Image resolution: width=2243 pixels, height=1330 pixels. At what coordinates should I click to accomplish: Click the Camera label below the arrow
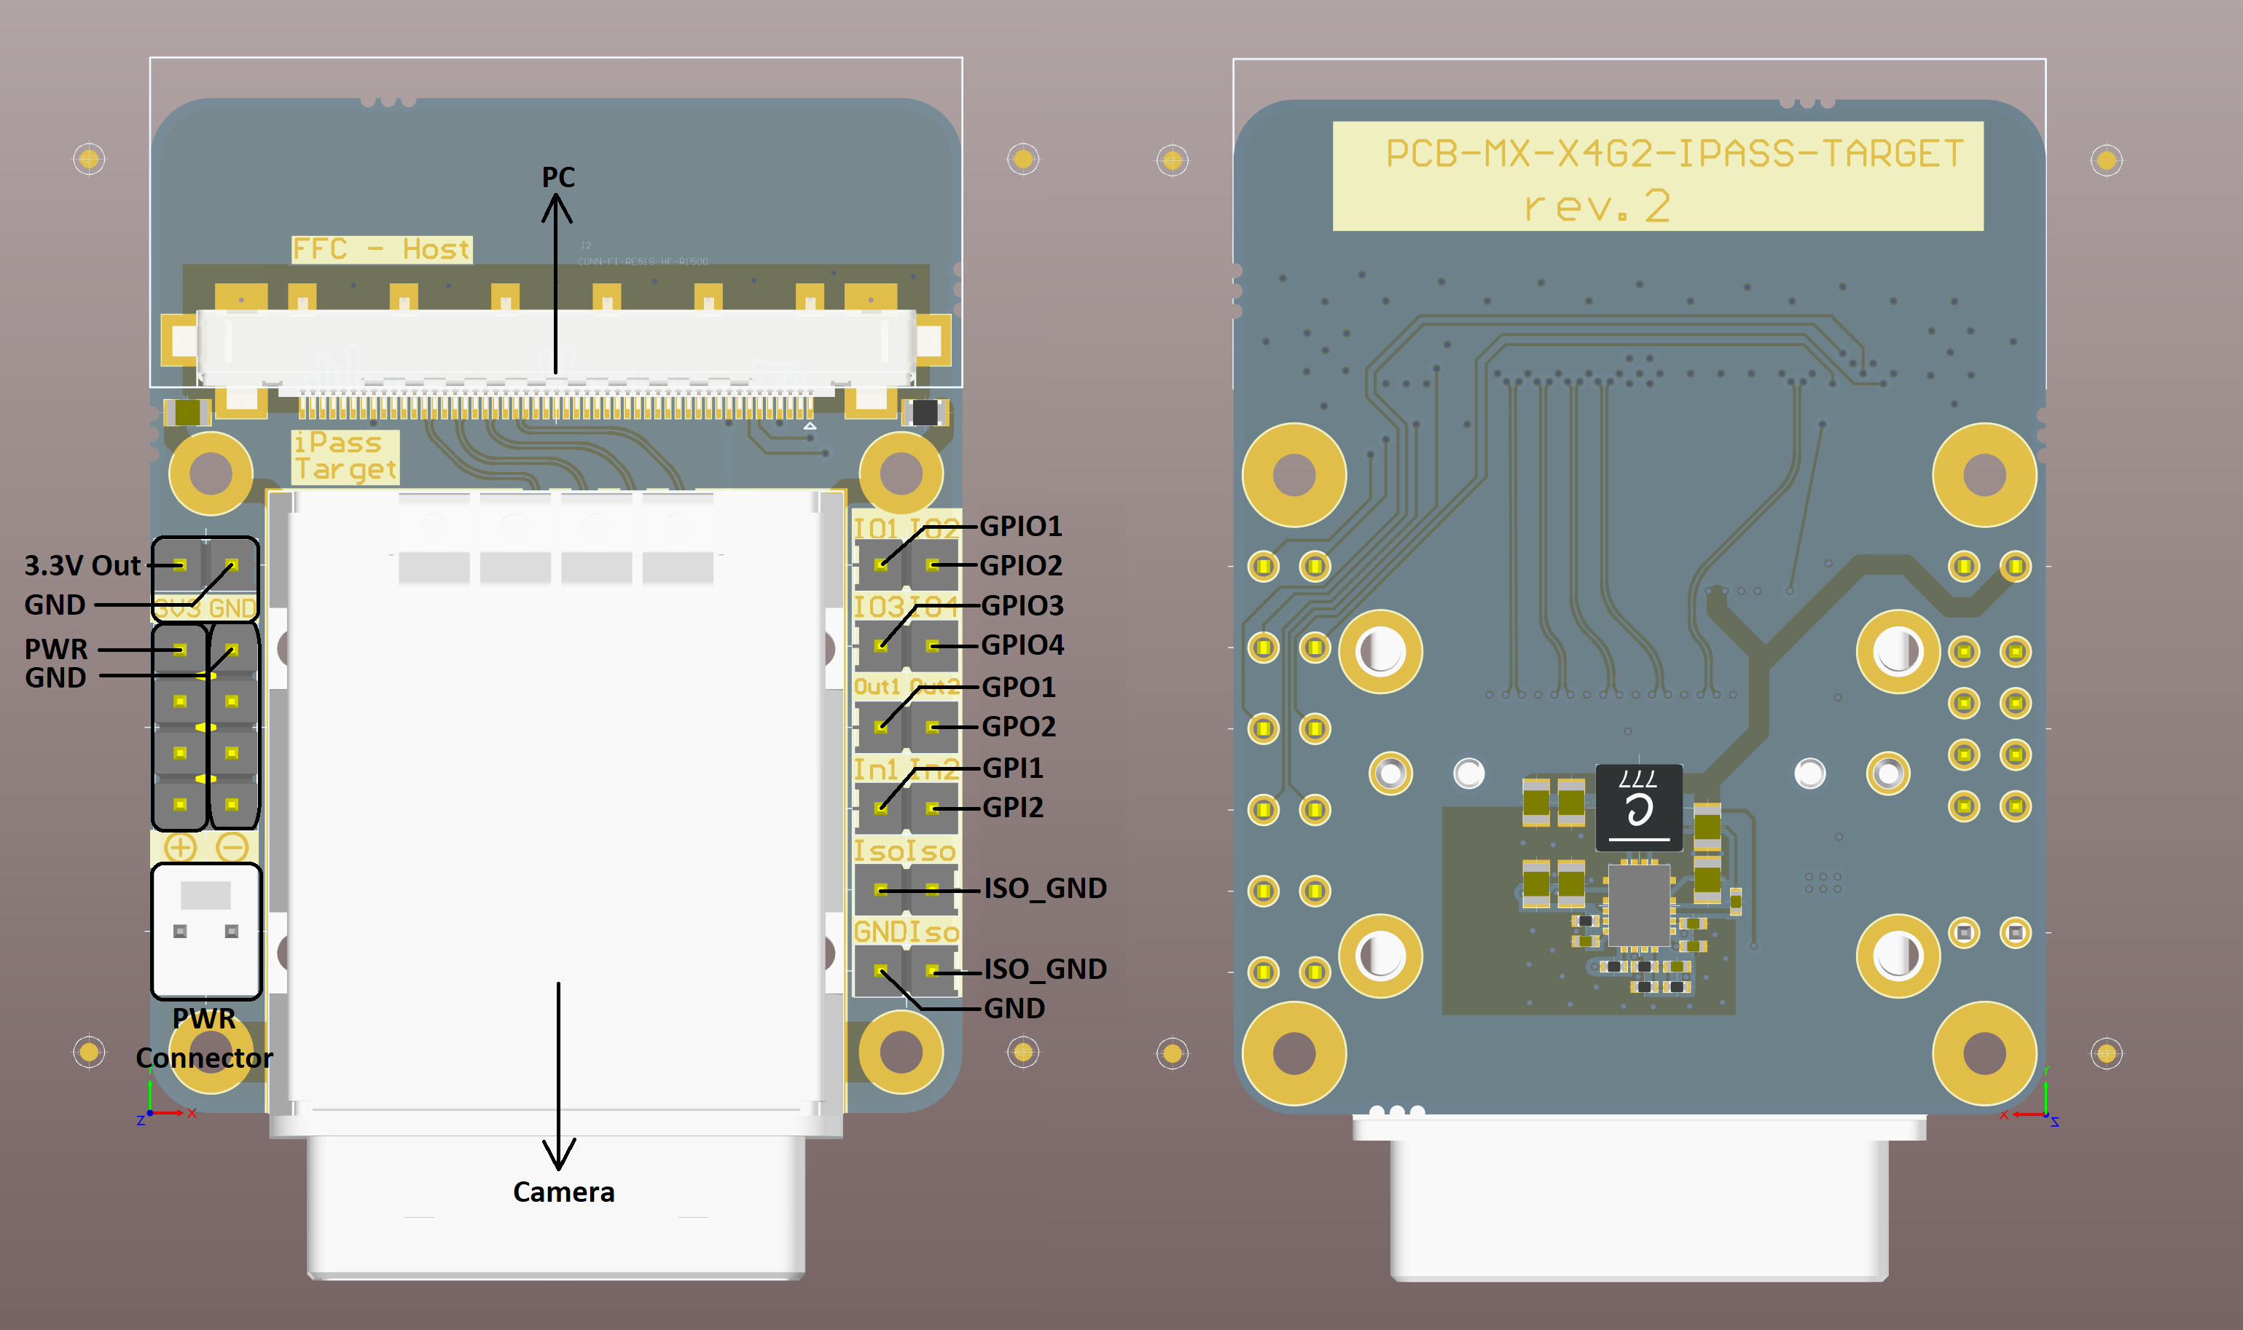point(563,1191)
